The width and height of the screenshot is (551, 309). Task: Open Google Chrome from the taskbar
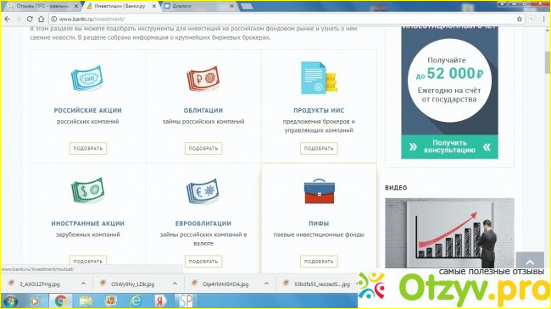tap(60, 301)
